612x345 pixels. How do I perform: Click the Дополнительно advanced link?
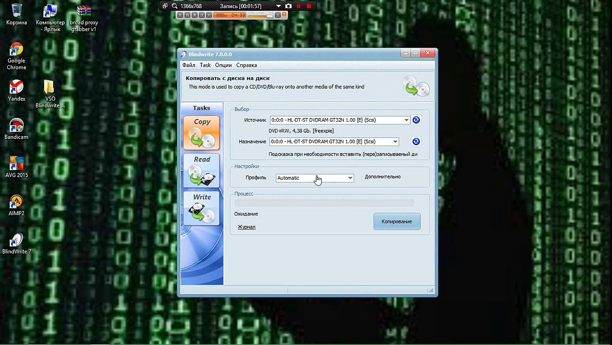(382, 177)
